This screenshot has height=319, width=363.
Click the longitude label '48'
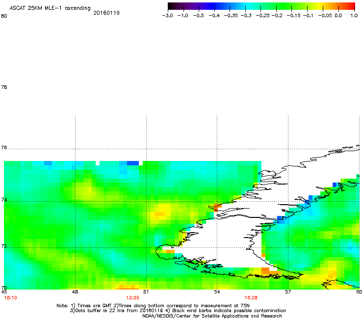75,292
